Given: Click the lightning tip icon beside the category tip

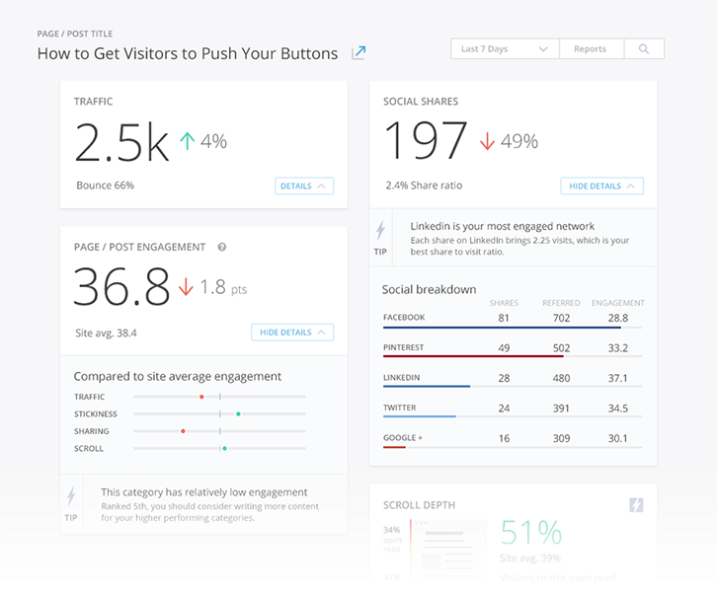Looking at the screenshot, I should click(71, 496).
